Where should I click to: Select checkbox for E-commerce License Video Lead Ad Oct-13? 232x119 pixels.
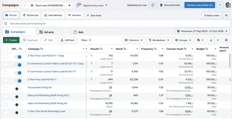click(6, 73)
